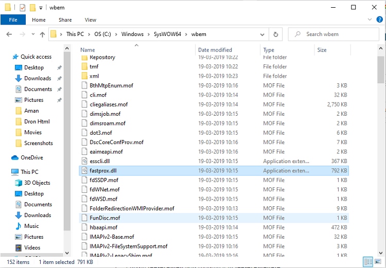Click the Properties quick access toolbar icon
386x268 pixels.
(23, 8)
